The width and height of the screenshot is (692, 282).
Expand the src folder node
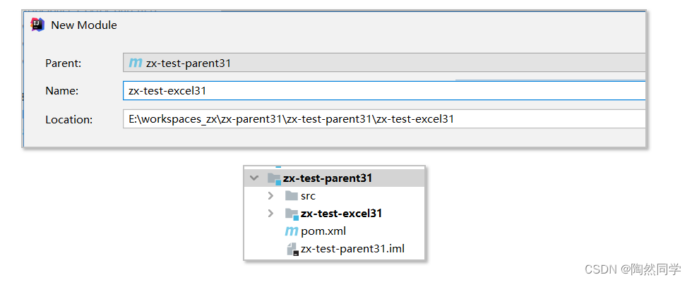(271, 196)
